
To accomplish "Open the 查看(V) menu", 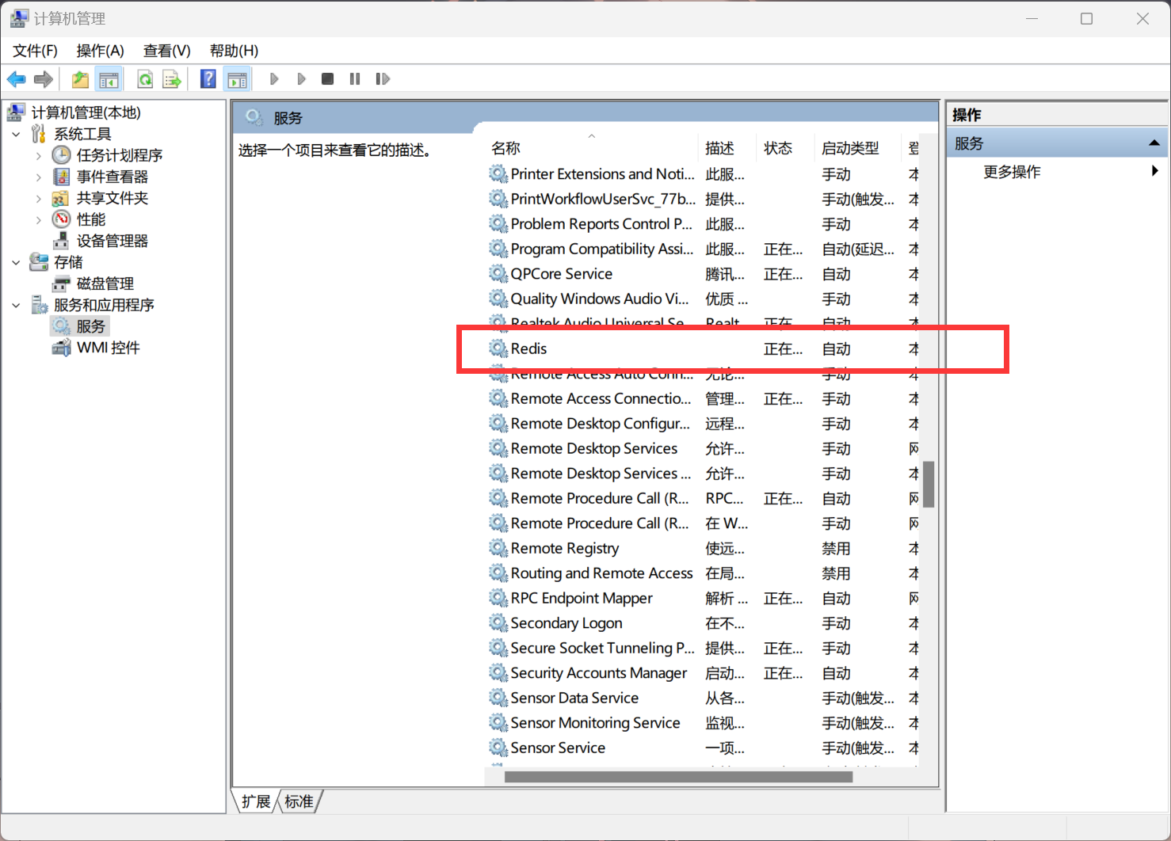I will (x=166, y=51).
